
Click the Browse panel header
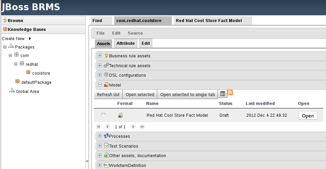pyautogui.click(x=43, y=21)
